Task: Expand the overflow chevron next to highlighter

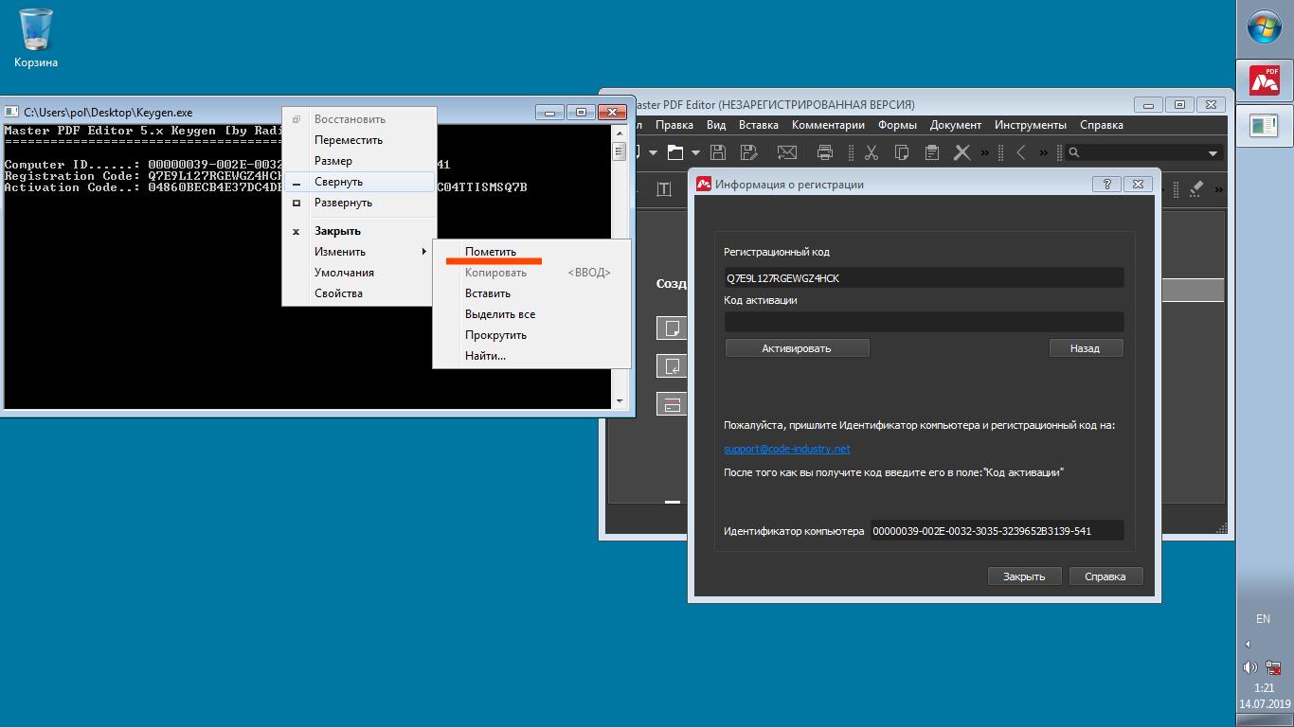Action: pos(1219,189)
